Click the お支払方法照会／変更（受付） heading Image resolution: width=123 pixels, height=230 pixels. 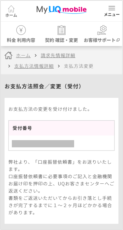click(43, 87)
